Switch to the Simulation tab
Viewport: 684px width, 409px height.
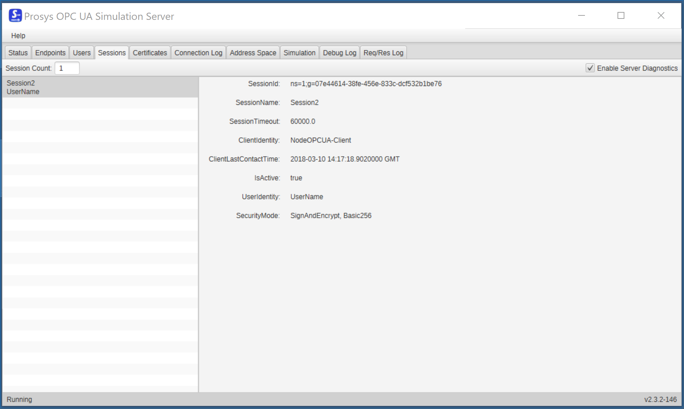(299, 52)
